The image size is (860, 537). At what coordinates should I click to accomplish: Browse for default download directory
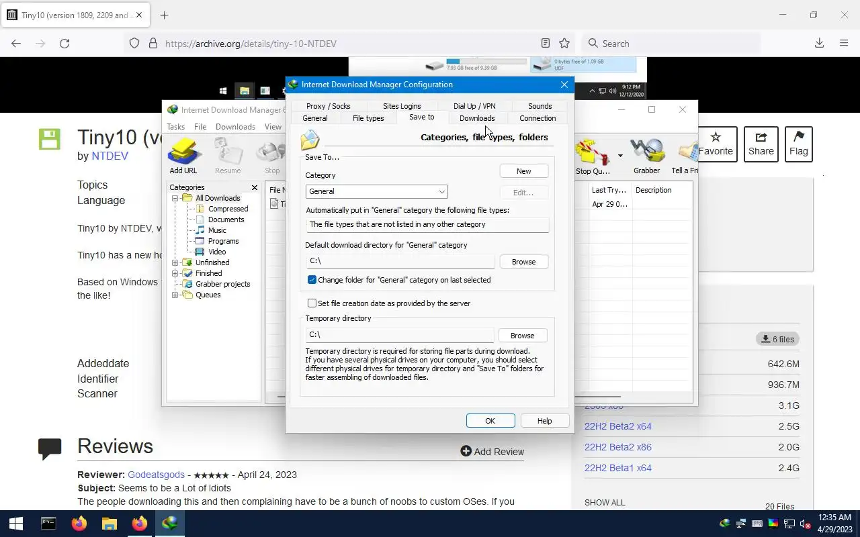pyautogui.click(x=523, y=262)
